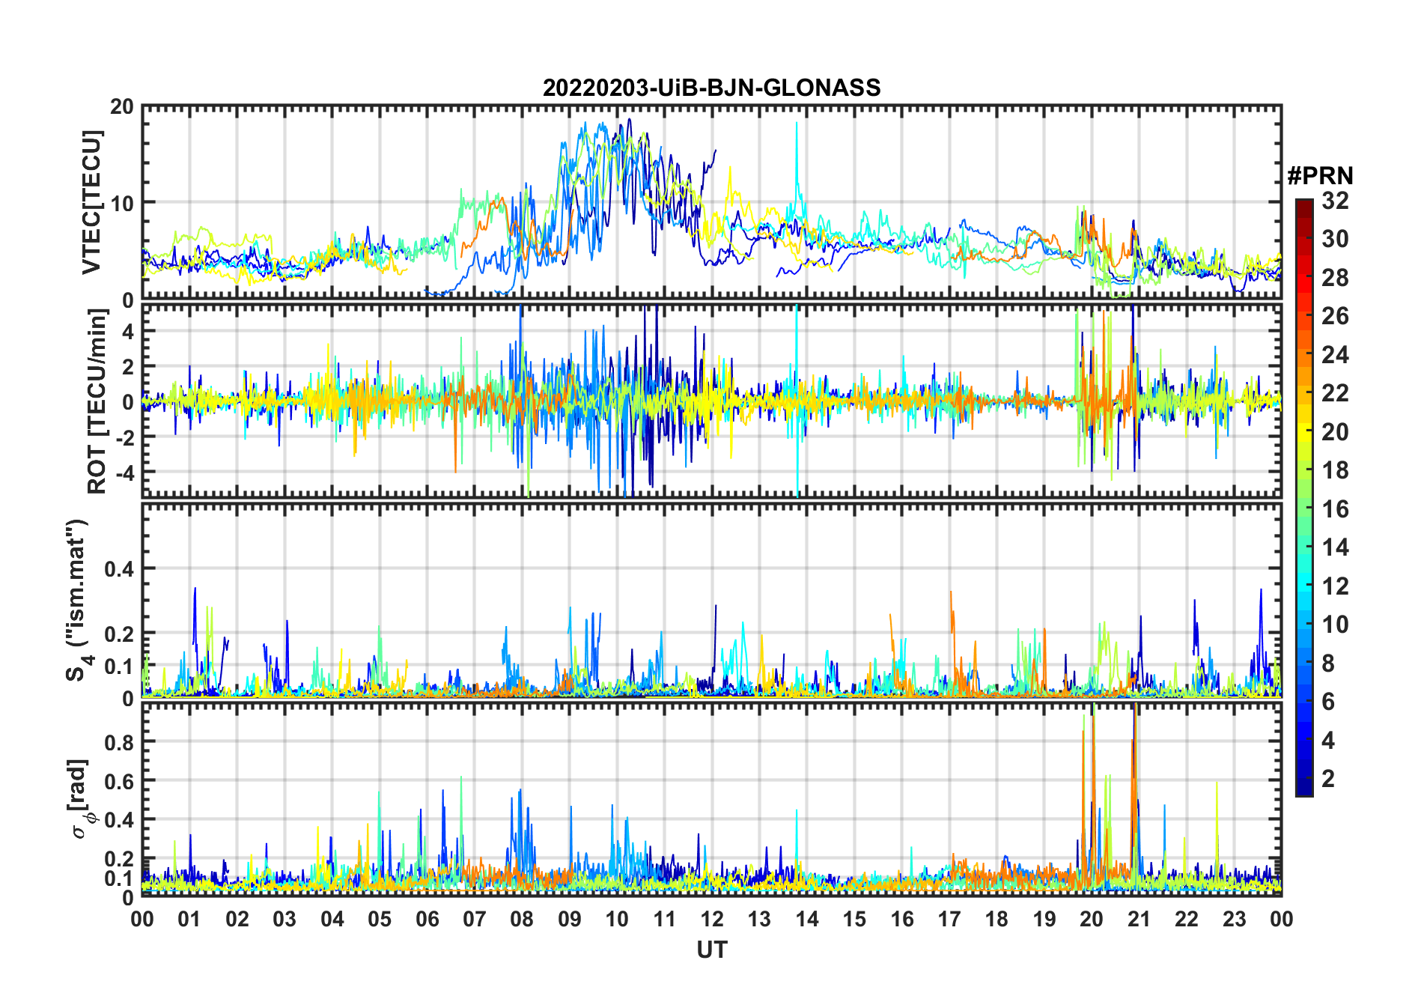Click x-axis hour label 17
The height and width of the screenshot is (996, 1424).
click(949, 919)
